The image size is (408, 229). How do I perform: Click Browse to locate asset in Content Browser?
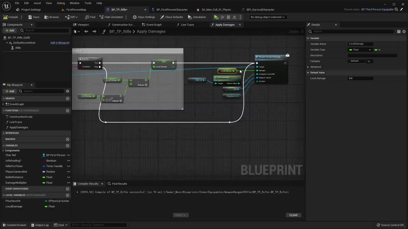pyautogui.click(x=52, y=17)
